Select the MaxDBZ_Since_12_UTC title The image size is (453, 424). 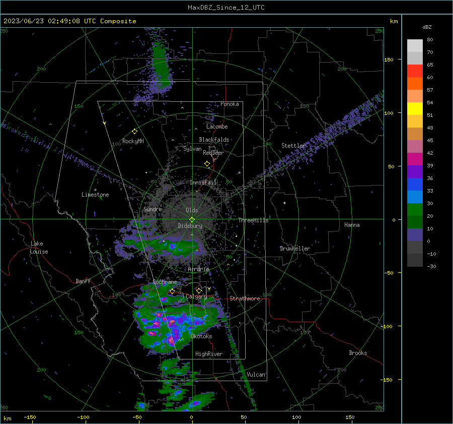point(226,8)
